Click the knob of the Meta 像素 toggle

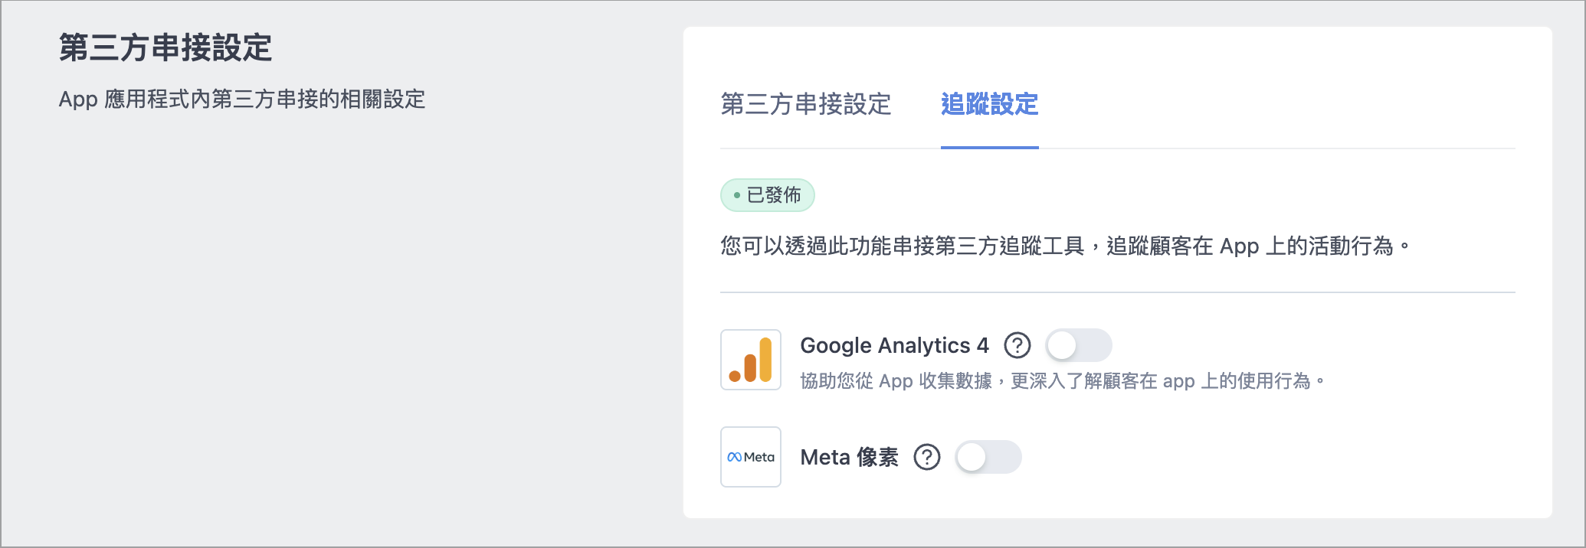(972, 458)
